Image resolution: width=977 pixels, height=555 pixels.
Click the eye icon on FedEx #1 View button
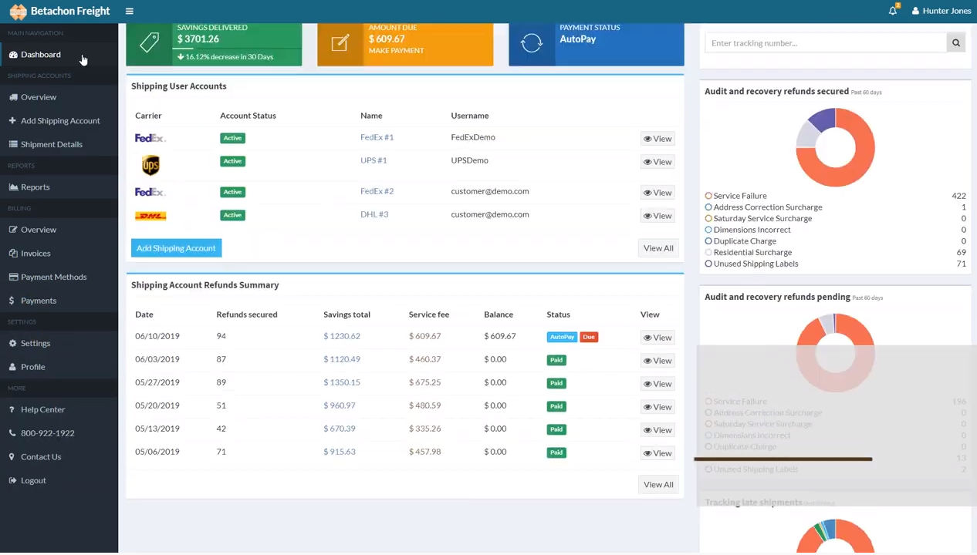[x=647, y=138]
